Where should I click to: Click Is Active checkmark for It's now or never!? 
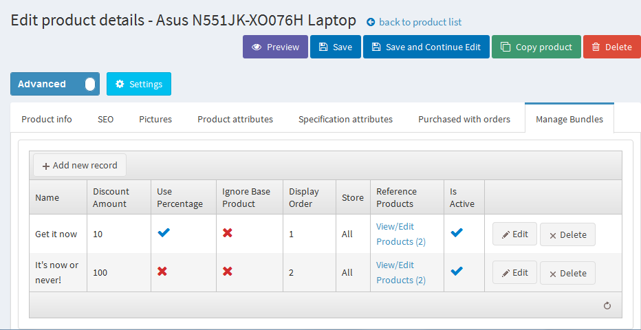[457, 272]
